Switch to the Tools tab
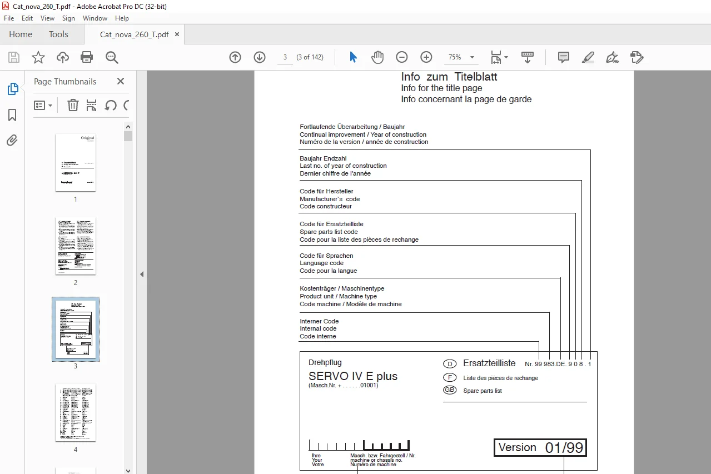Image resolution: width=711 pixels, height=474 pixels. (58, 34)
